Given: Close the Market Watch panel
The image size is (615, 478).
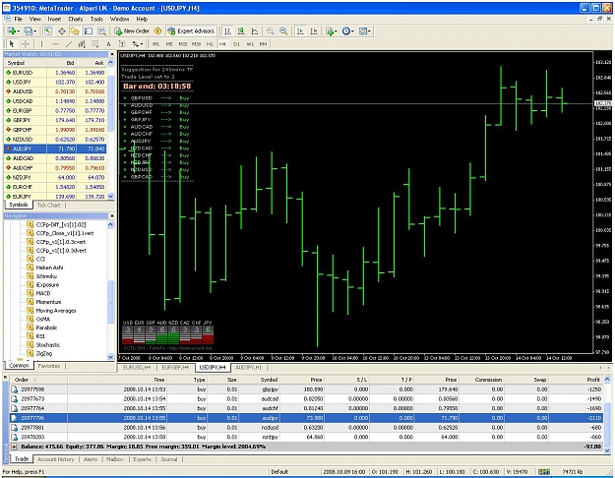Looking at the screenshot, I should pos(112,54).
